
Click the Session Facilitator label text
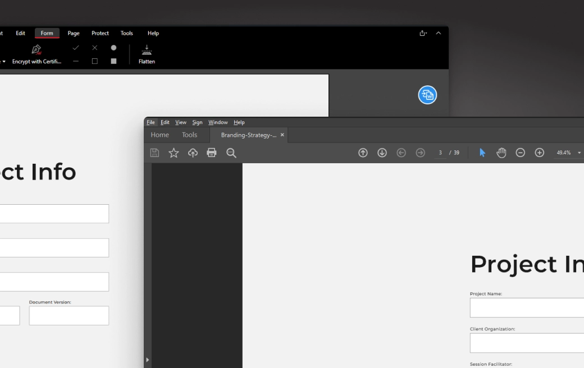coord(491,364)
